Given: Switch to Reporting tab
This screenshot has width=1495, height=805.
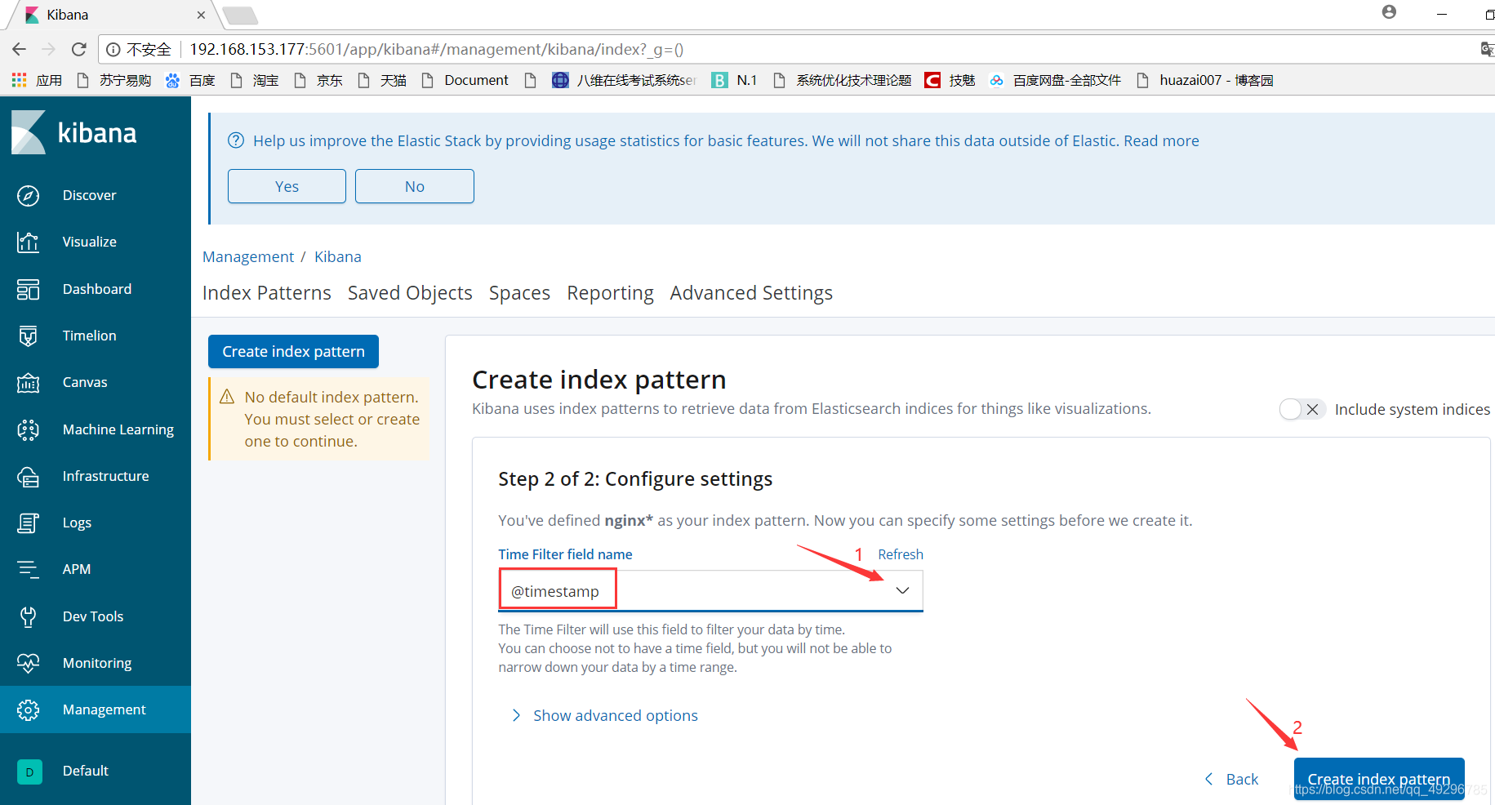Looking at the screenshot, I should click(610, 293).
